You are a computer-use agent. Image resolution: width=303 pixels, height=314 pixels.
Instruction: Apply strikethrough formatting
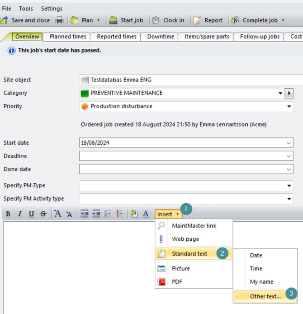coord(43,214)
